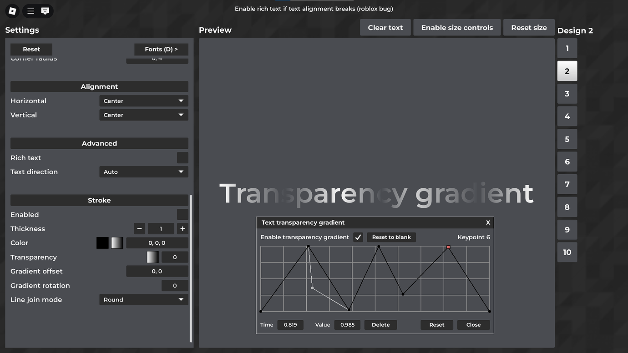Increase stroke thickness with plus button
The height and width of the screenshot is (353, 628).
coord(182,228)
